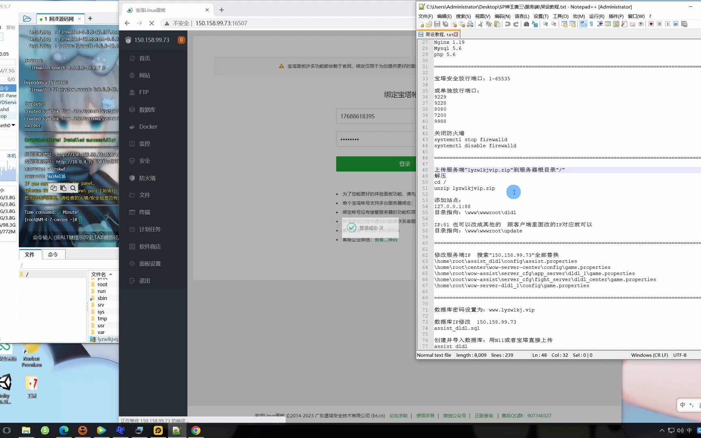
Task: Click the browser back arrow
Action: pos(127,23)
